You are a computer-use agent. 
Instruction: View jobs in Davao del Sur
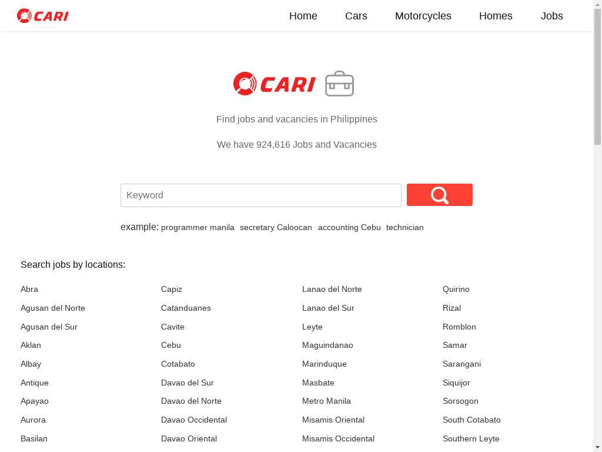[187, 383]
